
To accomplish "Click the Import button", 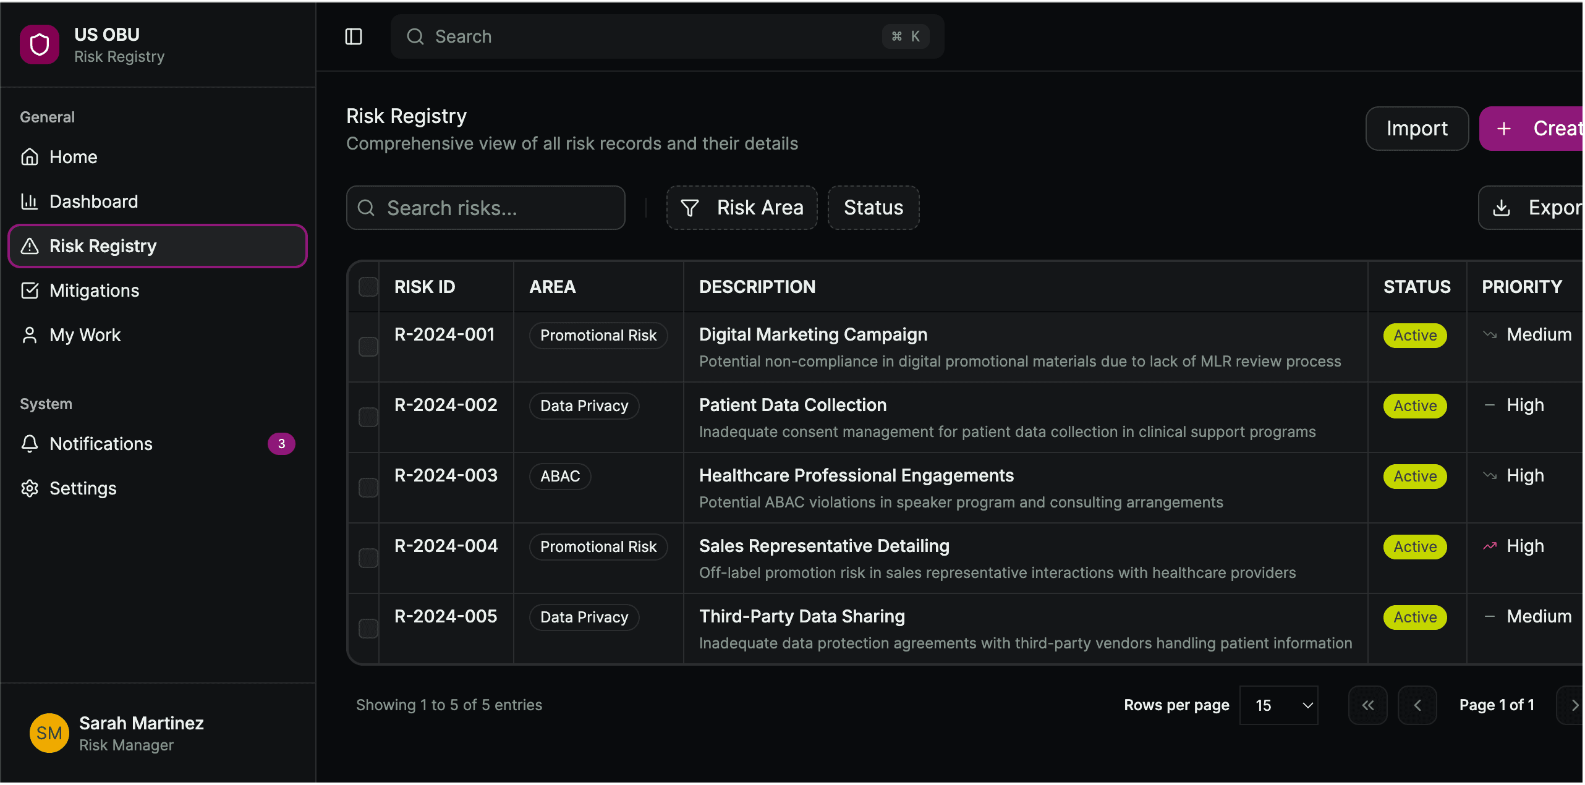I will point(1417,128).
